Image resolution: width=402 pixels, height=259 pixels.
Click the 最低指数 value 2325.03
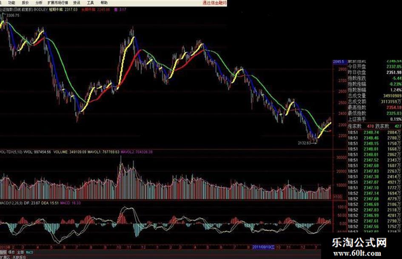coord(394,114)
